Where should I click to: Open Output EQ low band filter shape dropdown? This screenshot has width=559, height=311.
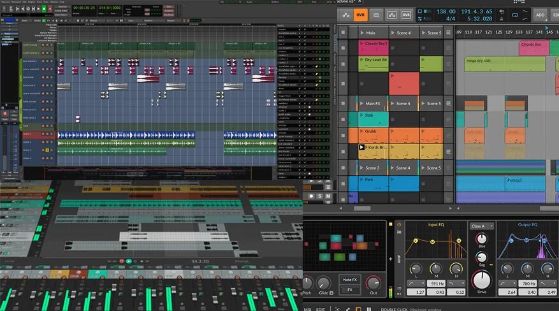[x=507, y=283]
